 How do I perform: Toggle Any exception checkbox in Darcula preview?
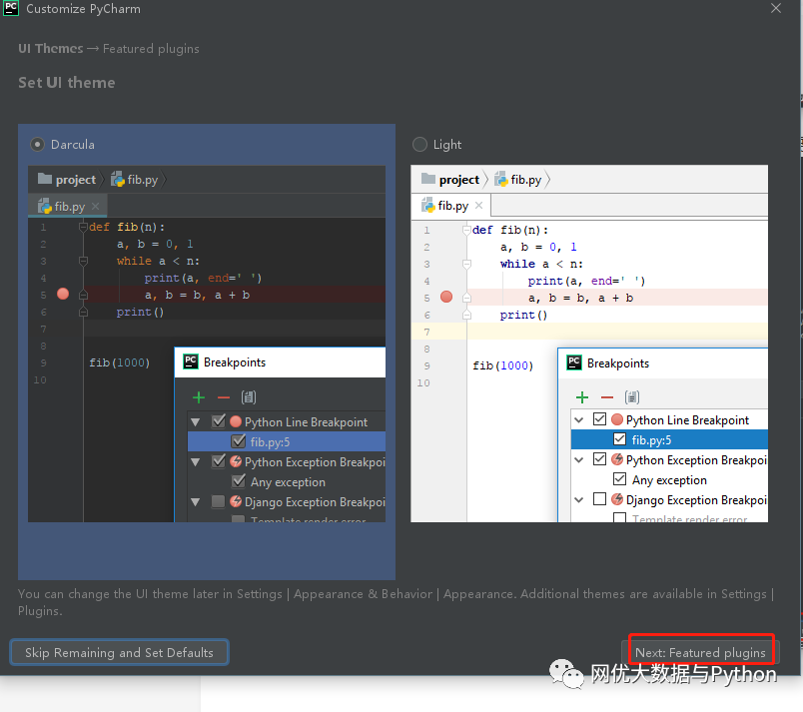pos(238,481)
